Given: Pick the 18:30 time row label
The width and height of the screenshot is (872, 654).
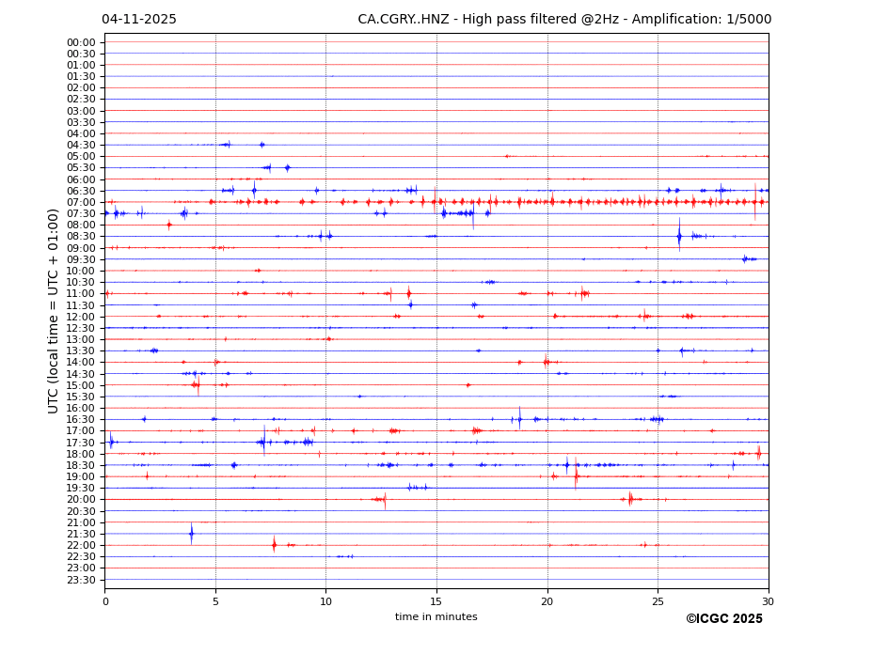Looking at the screenshot, I should 81,465.
